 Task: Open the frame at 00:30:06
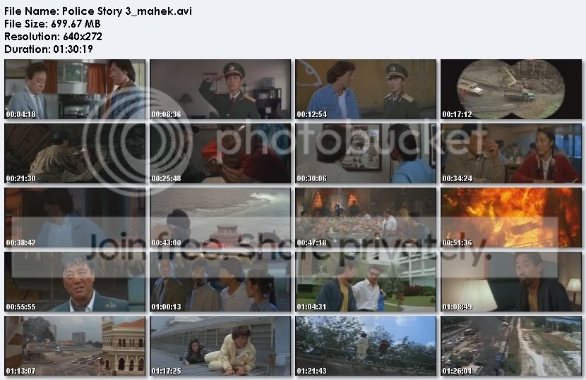coord(366,154)
